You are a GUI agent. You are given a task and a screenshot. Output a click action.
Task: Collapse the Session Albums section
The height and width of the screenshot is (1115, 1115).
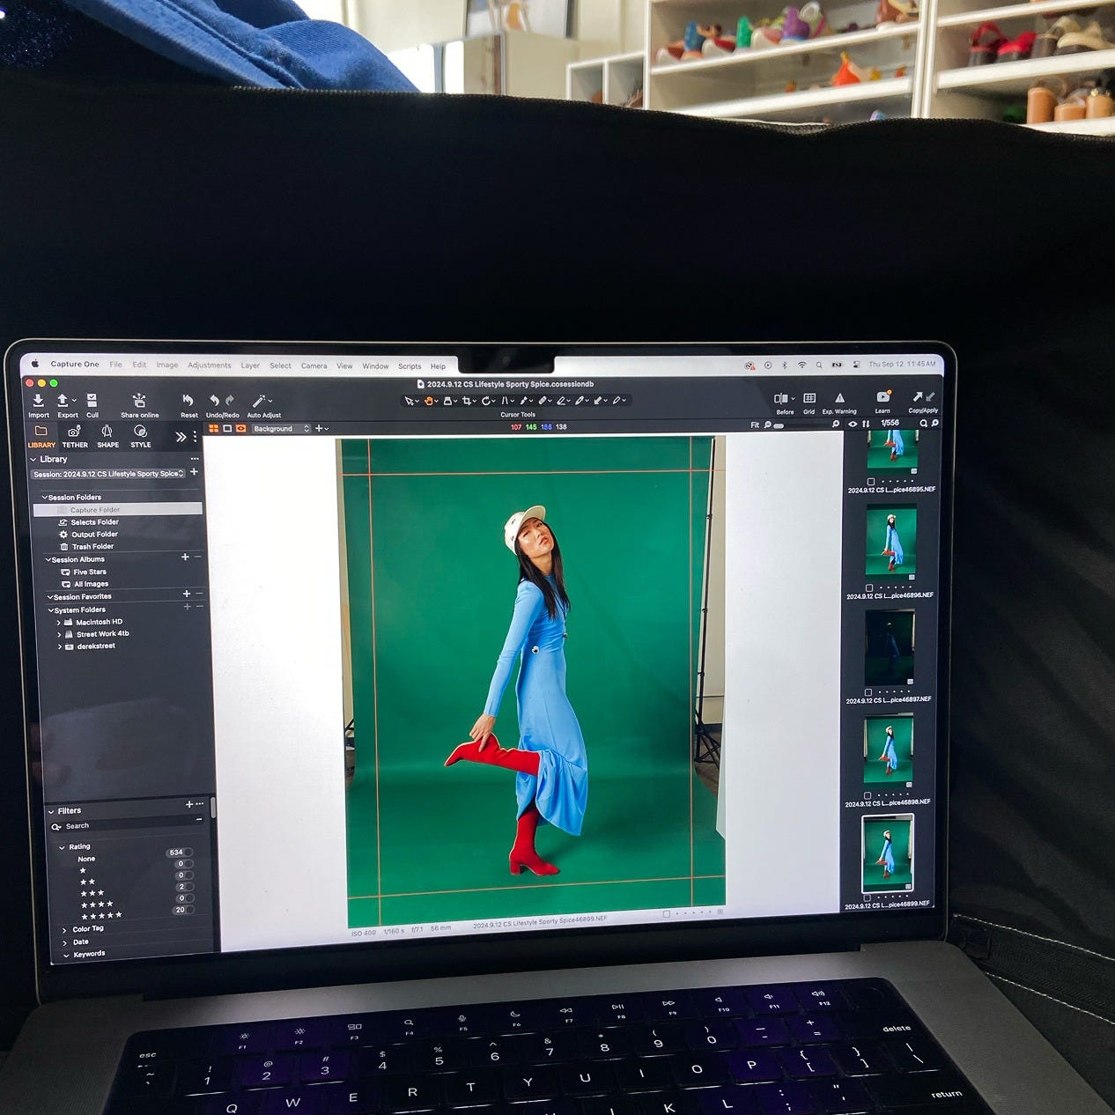point(48,559)
